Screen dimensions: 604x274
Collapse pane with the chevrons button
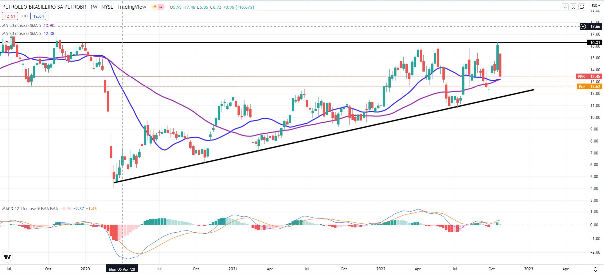[x=573, y=7]
